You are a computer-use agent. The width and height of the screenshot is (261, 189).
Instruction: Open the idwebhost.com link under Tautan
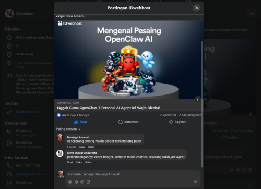coord(27,112)
